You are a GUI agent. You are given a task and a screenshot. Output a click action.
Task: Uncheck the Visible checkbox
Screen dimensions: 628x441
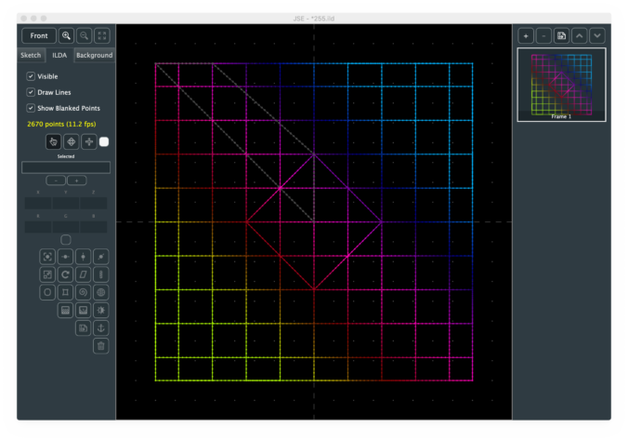pyautogui.click(x=31, y=76)
